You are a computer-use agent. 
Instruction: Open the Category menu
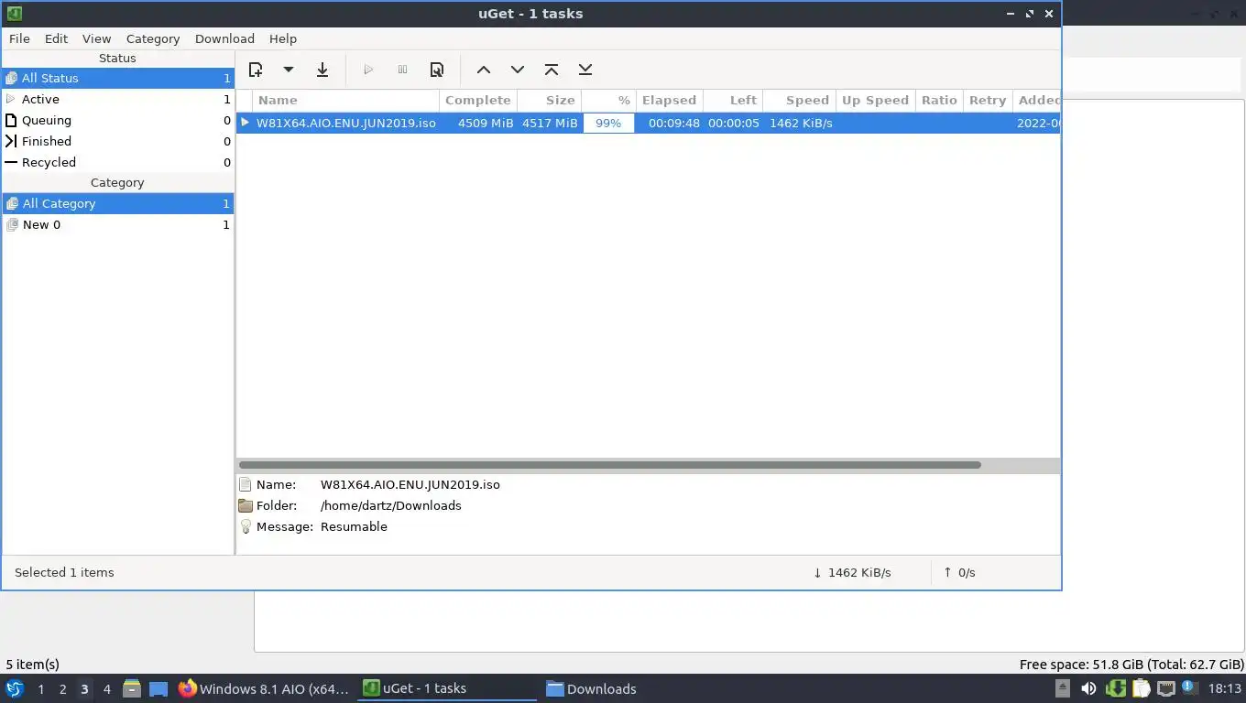153,38
